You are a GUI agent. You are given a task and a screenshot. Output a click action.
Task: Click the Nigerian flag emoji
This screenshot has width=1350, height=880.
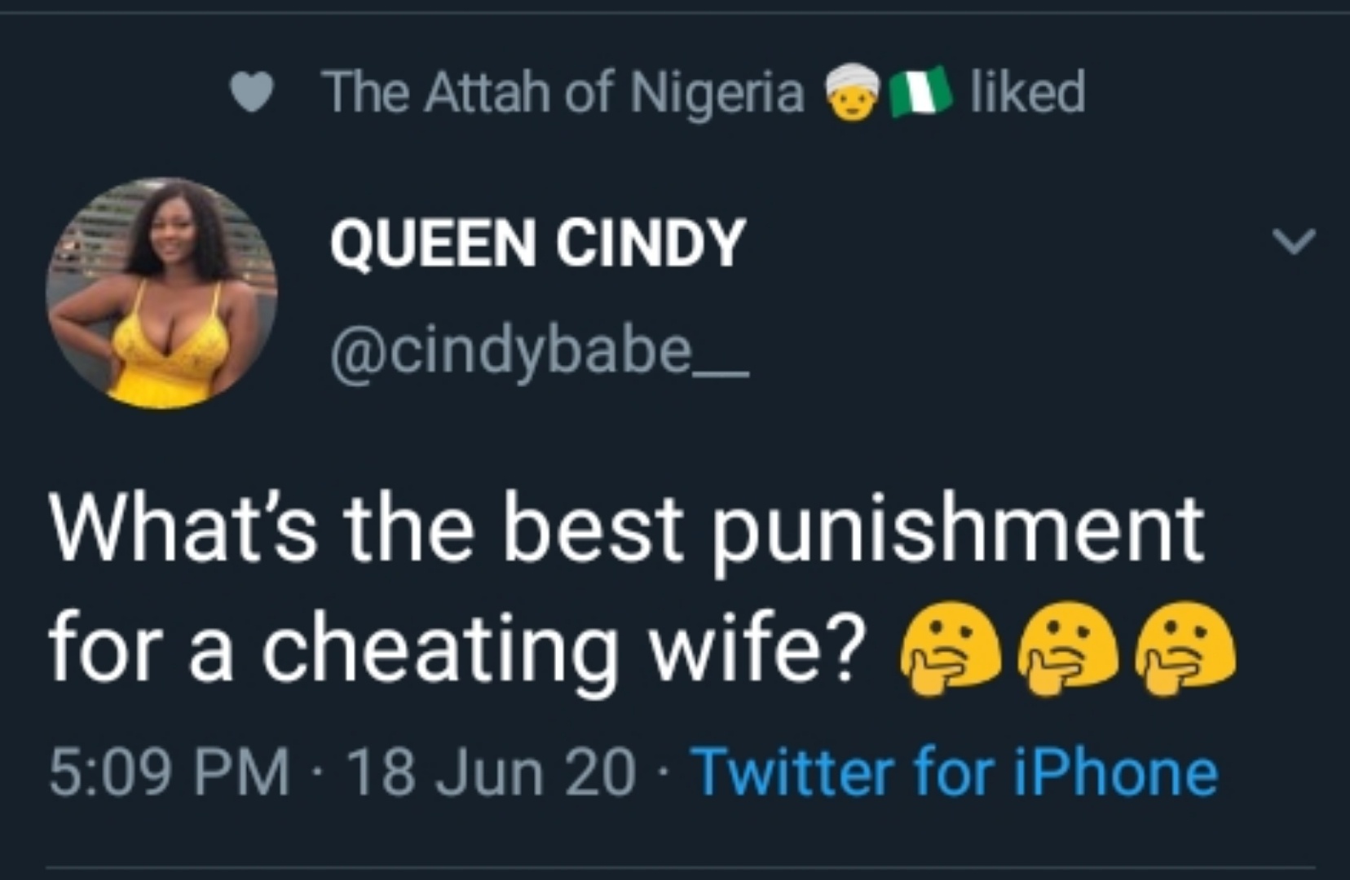tap(920, 90)
